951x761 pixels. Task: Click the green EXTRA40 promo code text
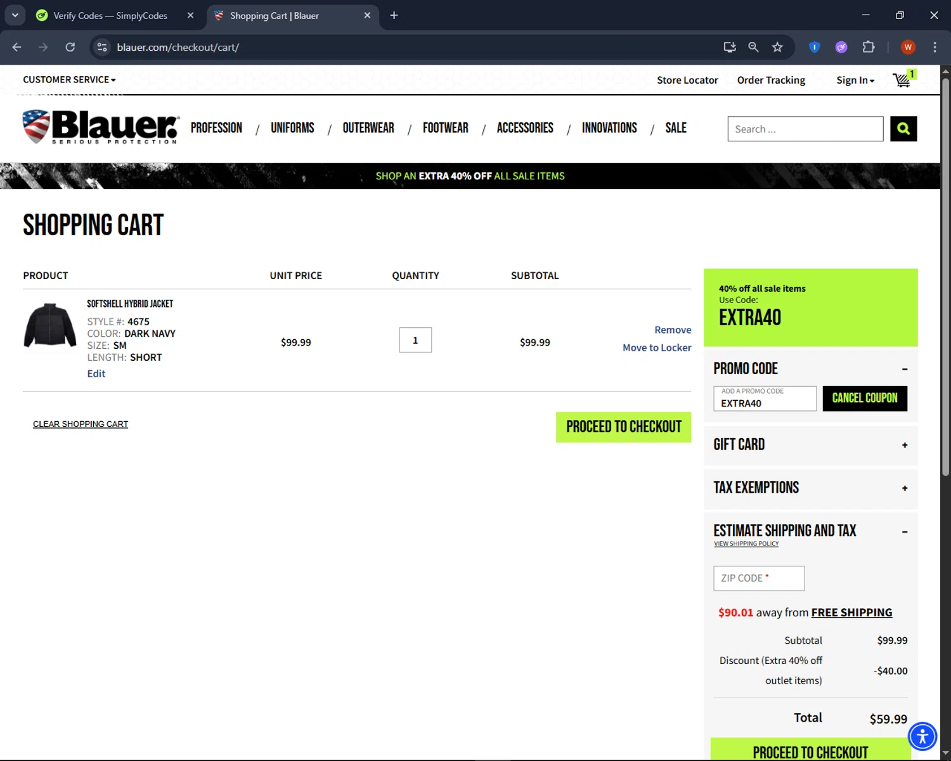[x=750, y=317]
